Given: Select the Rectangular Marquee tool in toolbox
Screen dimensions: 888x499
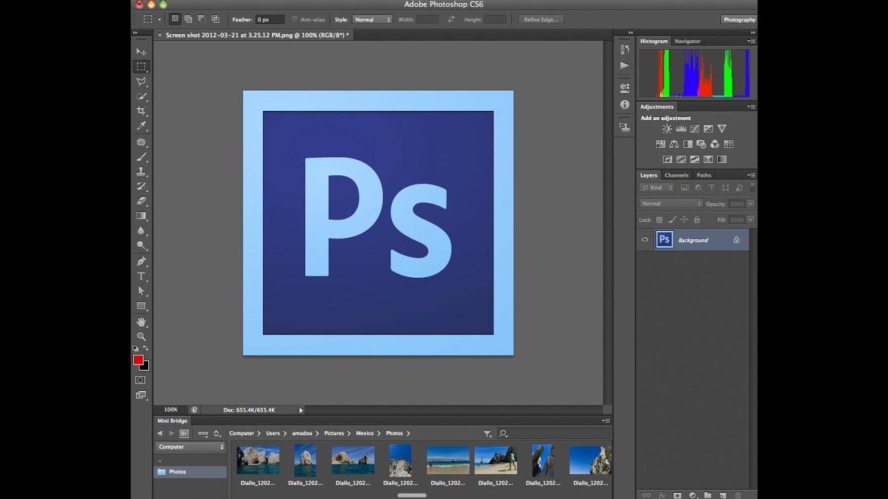Looking at the screenshot, I should 141,67.
